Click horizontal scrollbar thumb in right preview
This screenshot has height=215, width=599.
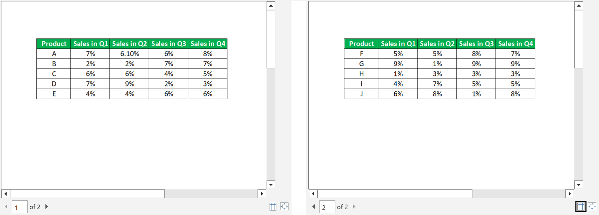[395, 193]
